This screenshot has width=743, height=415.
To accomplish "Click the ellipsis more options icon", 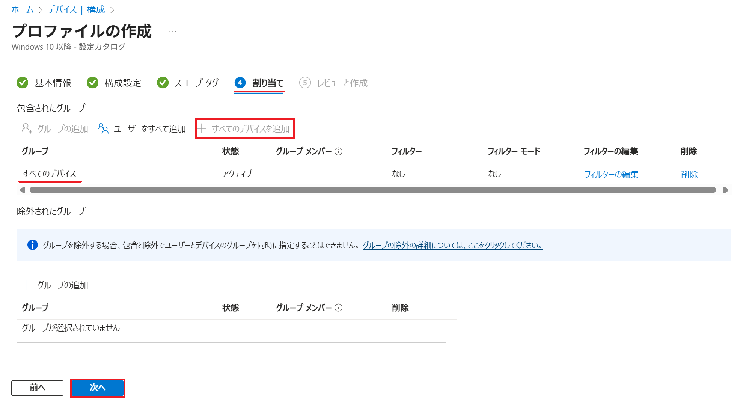I will point(173,32).
